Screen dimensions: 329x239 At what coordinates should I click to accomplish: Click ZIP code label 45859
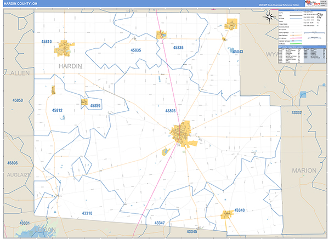tap(95, 106)
